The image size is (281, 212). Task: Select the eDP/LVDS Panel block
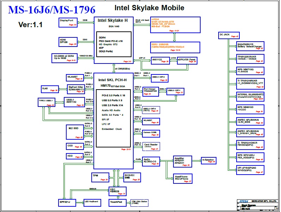(x=187, y=61)
